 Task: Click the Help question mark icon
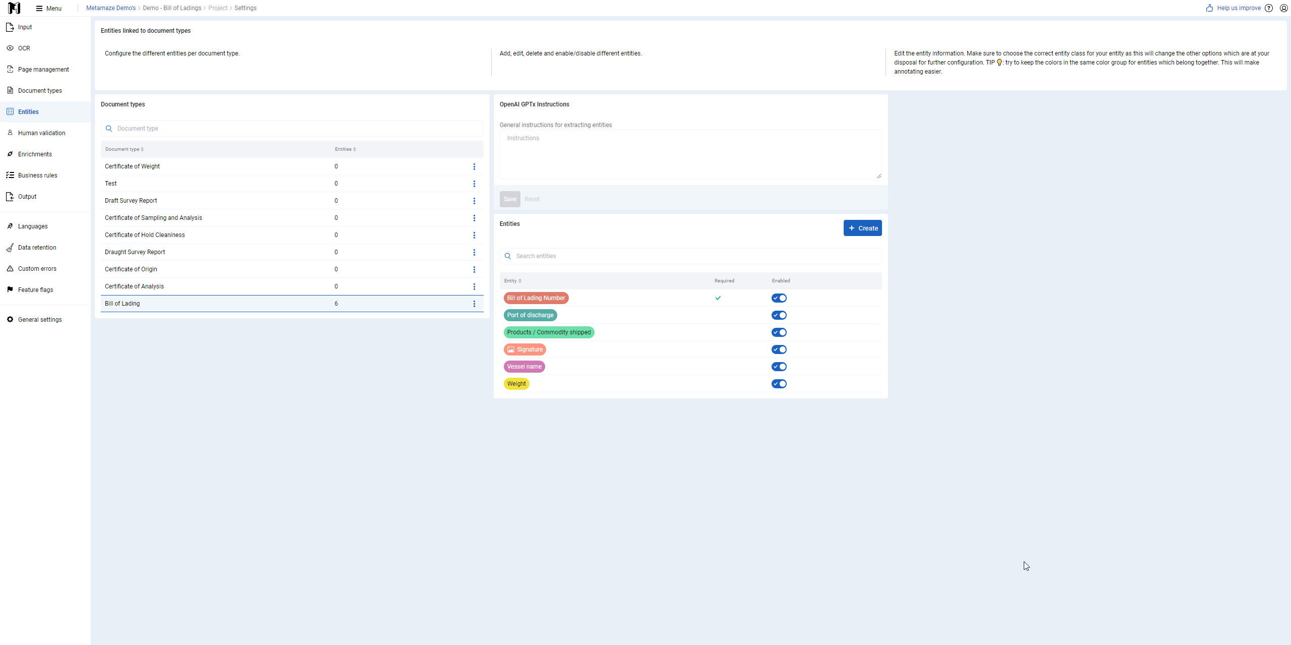1269,8
